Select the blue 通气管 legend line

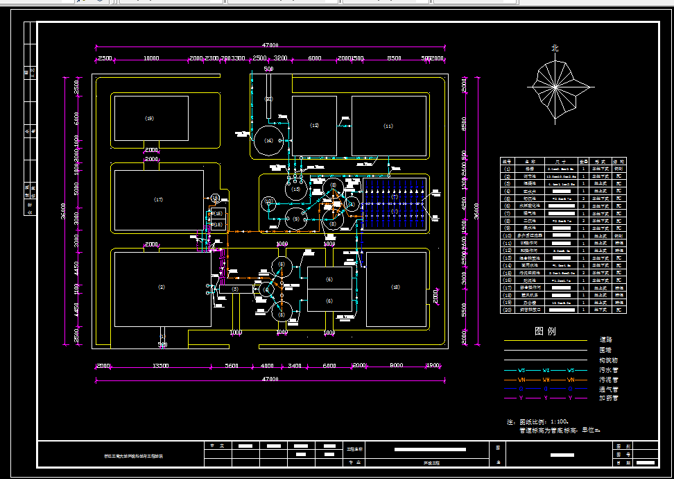click(546, 389)
